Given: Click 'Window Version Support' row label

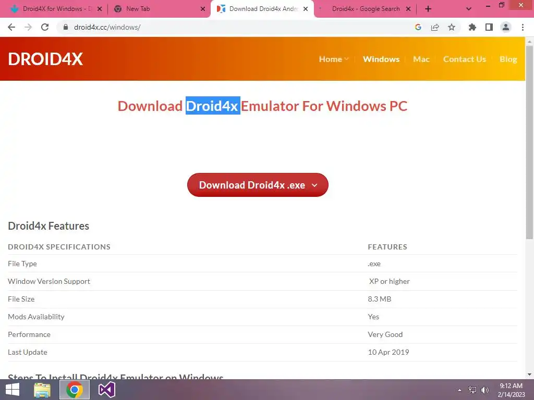Looking at the screenshot, I should [48, 281].
